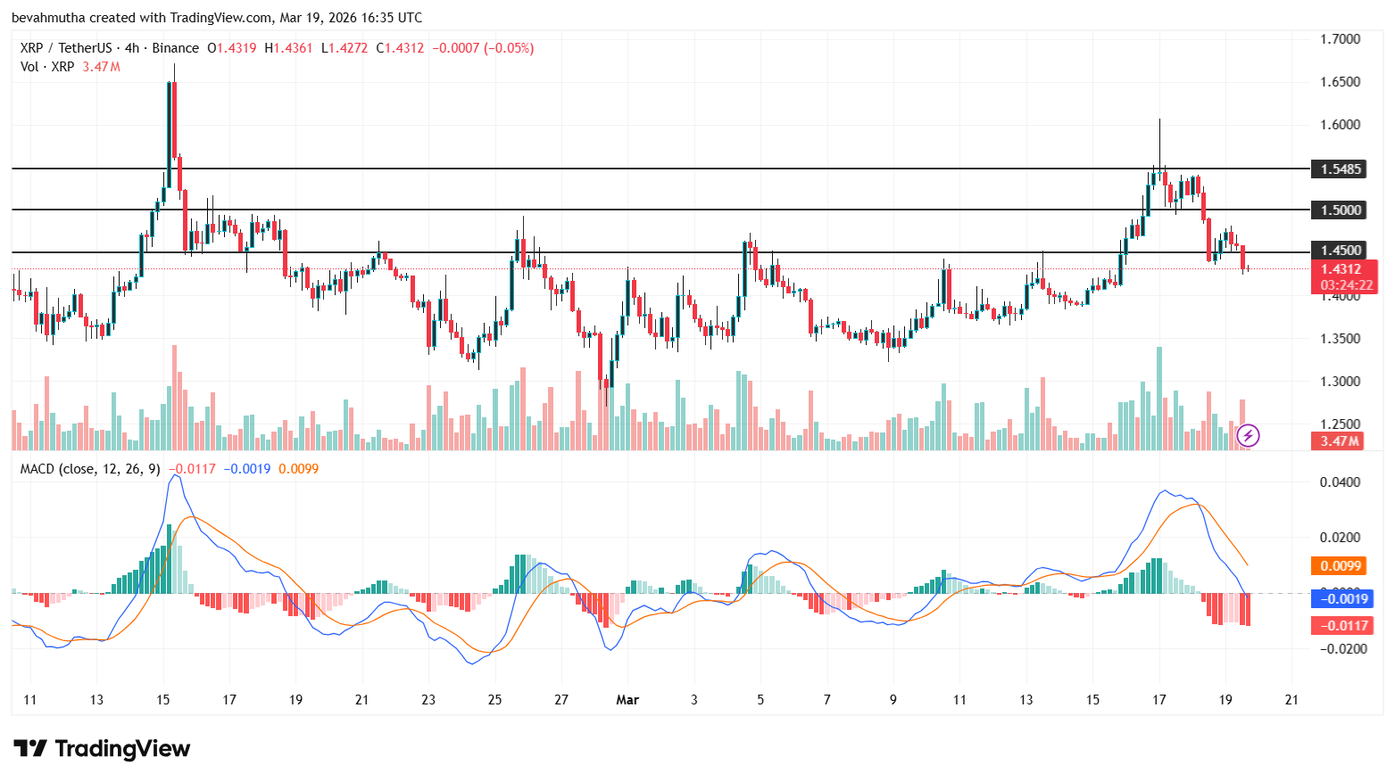Screen dimensions: 1395x782
Task: Click the TradingView logo at bottom left
Action: [x=102, y=749]
